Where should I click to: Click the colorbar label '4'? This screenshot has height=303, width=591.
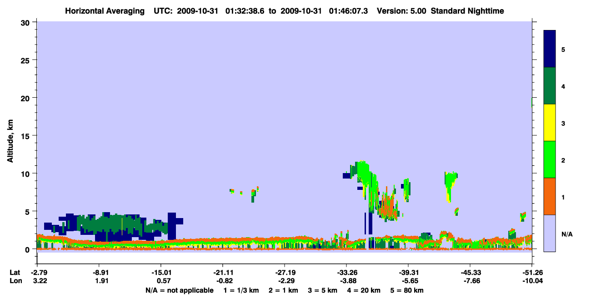[x=563, y=86]
